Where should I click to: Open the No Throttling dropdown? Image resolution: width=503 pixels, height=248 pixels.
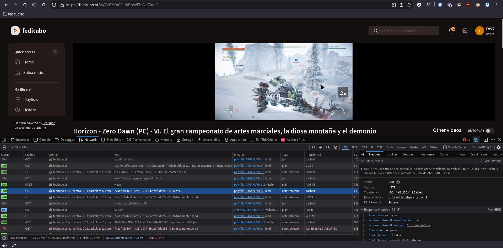(x=481, y=147)
